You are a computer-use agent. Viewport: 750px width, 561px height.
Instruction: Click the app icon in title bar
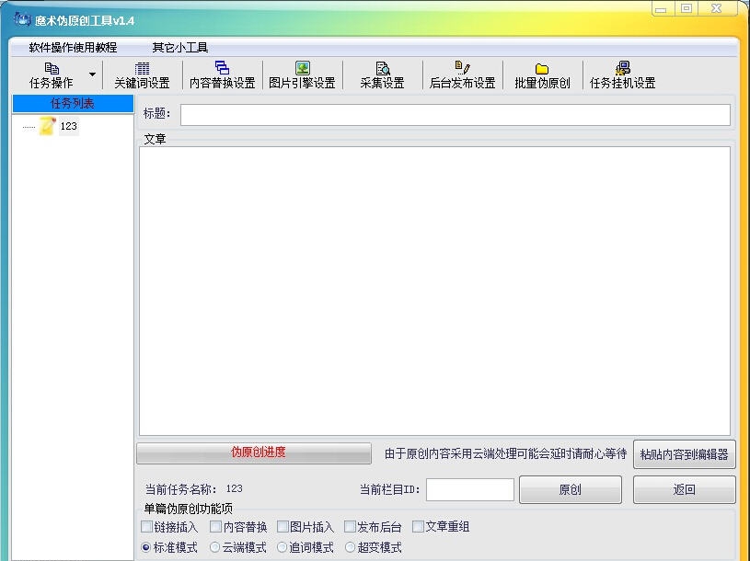click(22, 19)
